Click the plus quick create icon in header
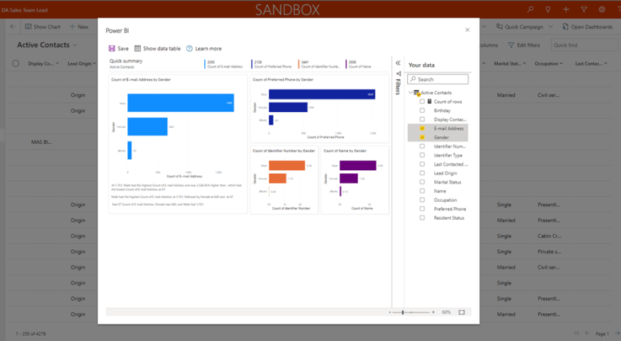The image size is (621, 341). pyautogui.click(x=566, y=10)
